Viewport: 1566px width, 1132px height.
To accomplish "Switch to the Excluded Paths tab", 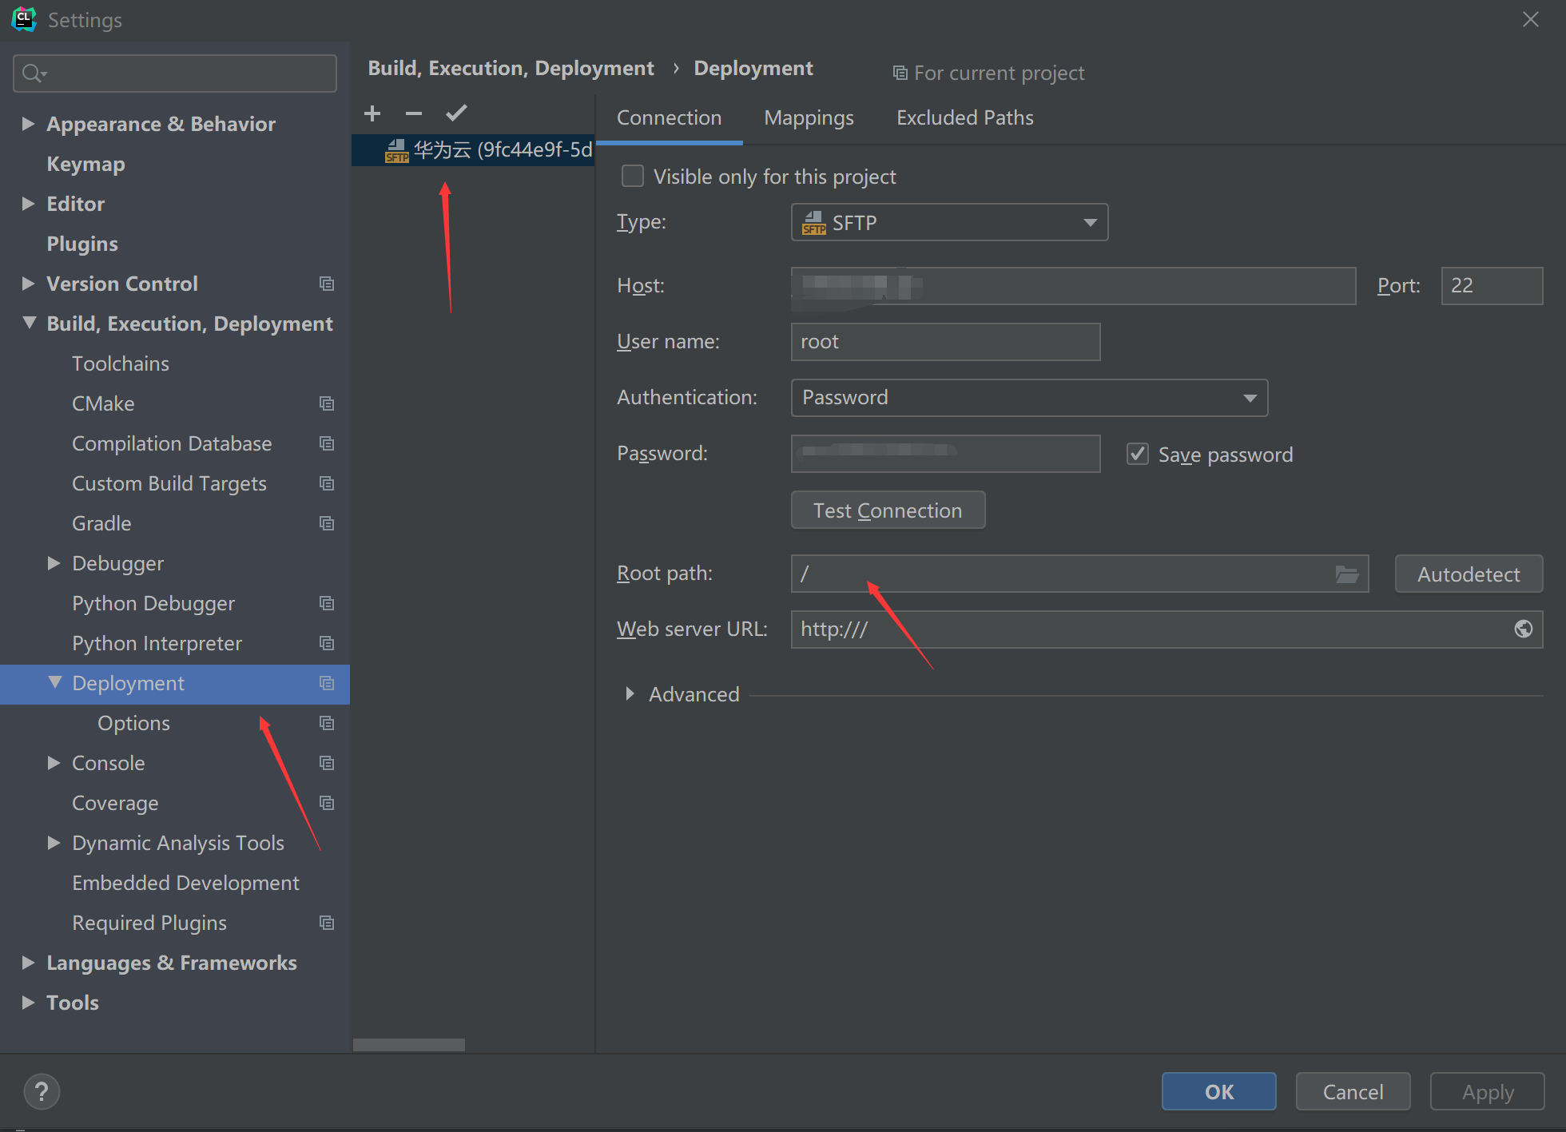I will click(964, 117).
